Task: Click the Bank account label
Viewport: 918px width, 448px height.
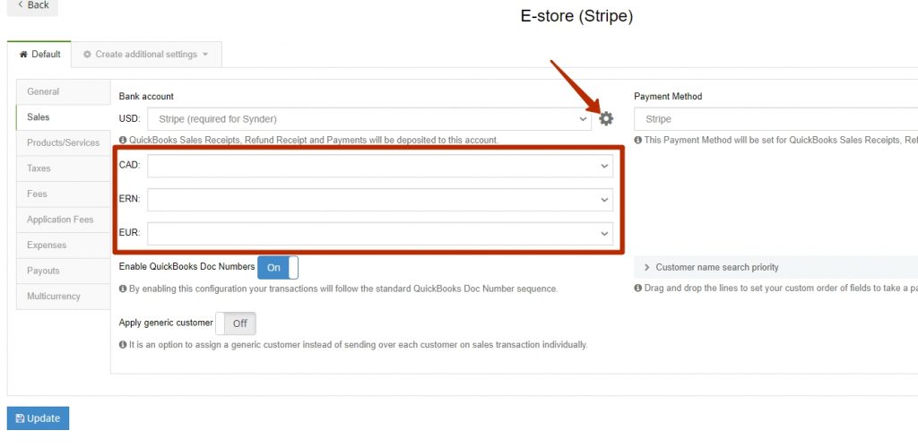Action: (146, 96)
